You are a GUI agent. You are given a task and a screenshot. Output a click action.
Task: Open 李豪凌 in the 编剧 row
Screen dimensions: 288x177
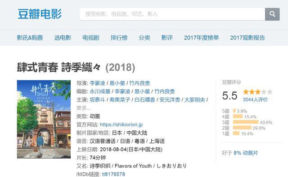(x=122, y=91)
